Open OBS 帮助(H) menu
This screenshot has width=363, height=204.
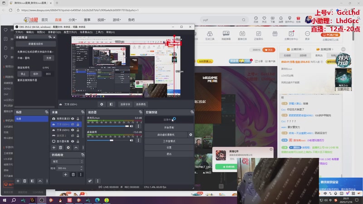click(110, 32)
